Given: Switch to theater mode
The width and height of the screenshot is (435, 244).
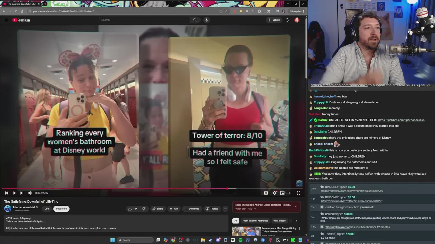Looking at the screenshot, I should click(x=291, y=193).
